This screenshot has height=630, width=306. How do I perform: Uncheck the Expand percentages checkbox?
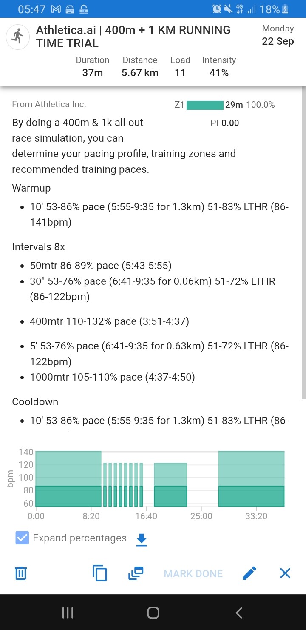(22, 538)
